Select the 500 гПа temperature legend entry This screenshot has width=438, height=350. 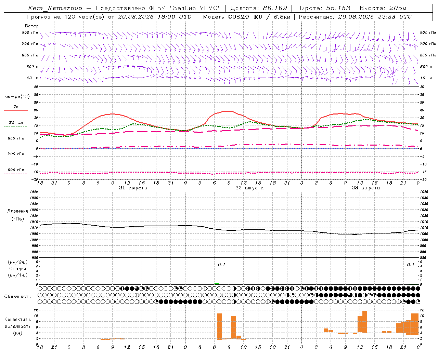16,171
